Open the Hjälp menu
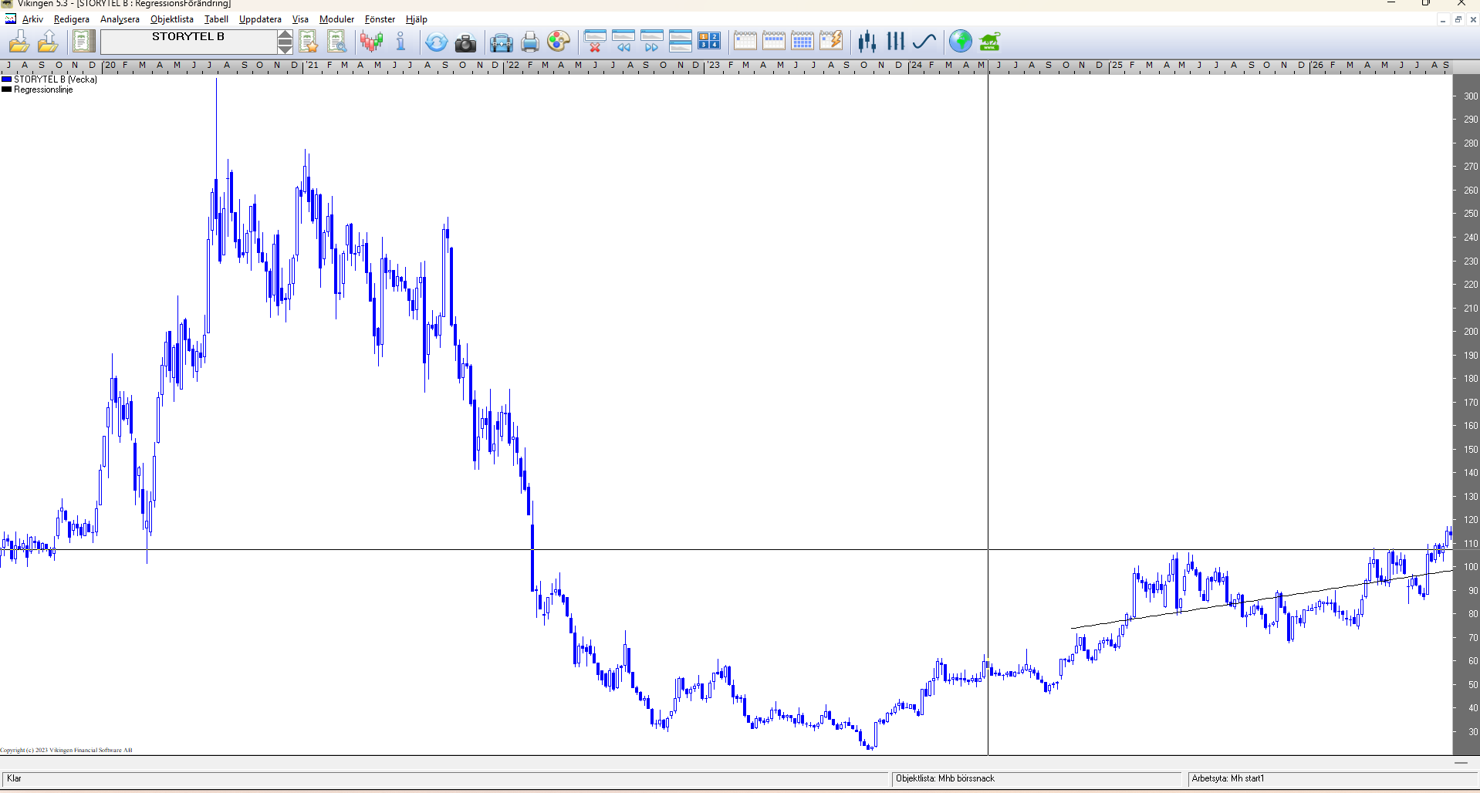The width and height of the screenshot is (1480, 793). click(x=417, y=19)
